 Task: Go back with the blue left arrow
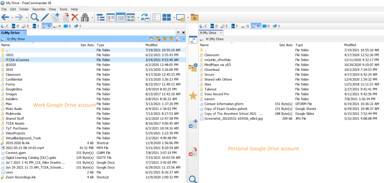pos(5,17)
